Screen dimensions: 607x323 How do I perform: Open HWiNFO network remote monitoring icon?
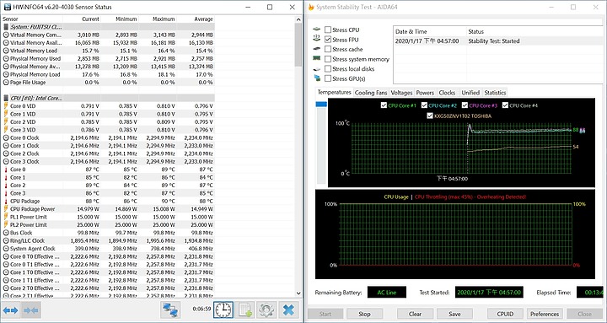click(x=170, y=310)
